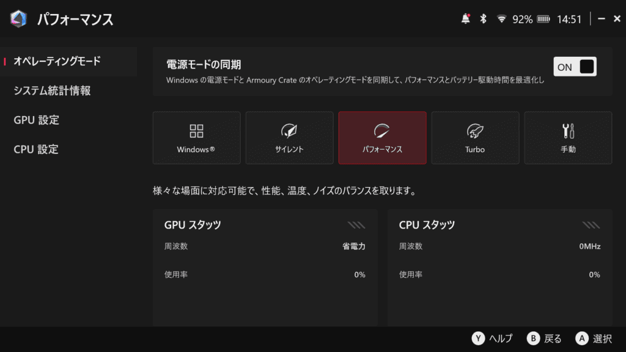Screen dimensions: 626x352
Task: Click the ヘルプ help label
Action: [501, 339]
